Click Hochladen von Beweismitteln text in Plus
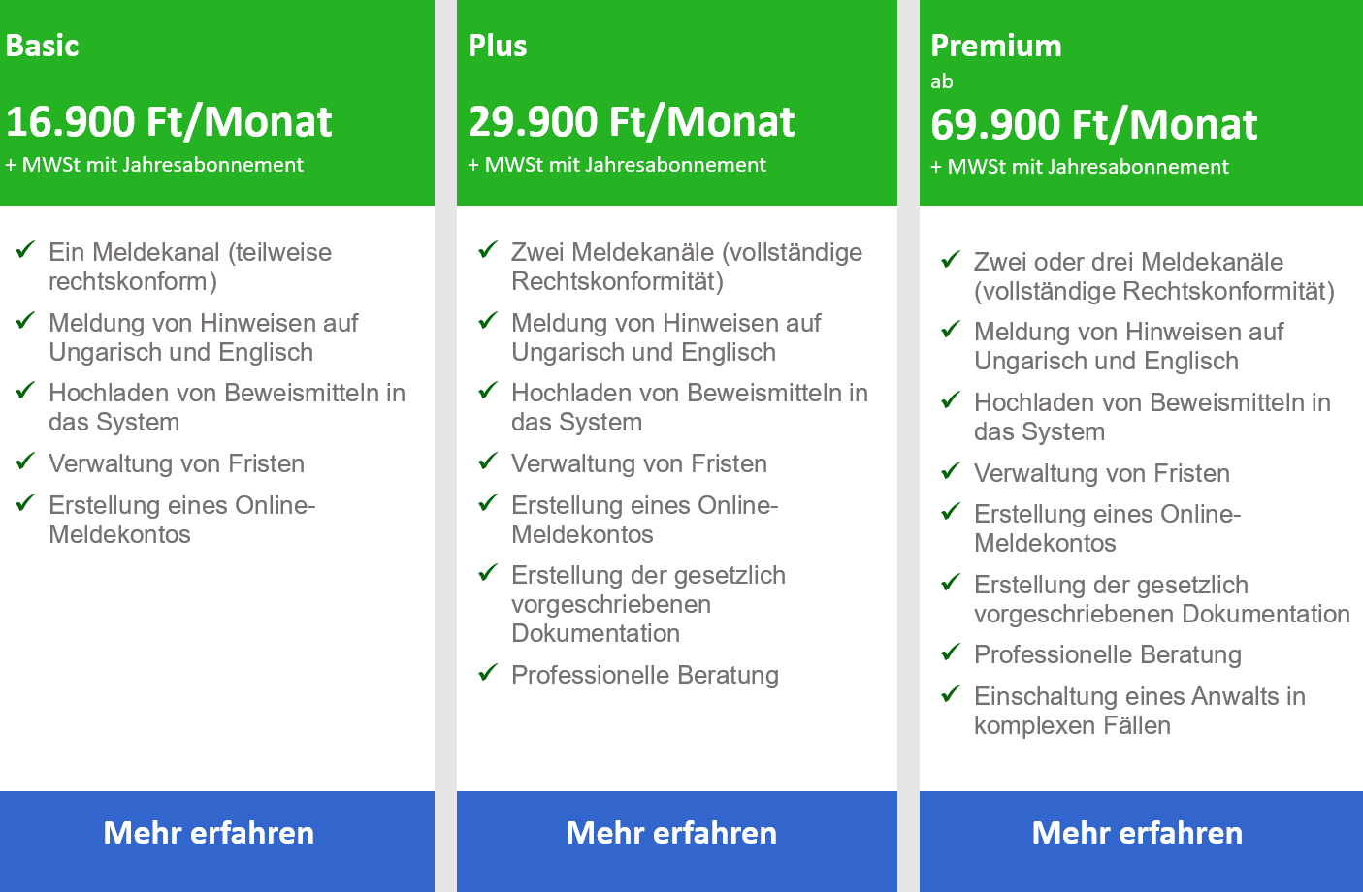The width and height of the screenshot is (1363, 892). [690, 407]
